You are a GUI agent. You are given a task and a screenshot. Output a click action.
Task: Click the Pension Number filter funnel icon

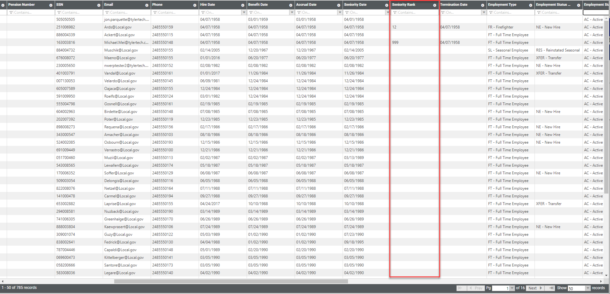point(11,12)
